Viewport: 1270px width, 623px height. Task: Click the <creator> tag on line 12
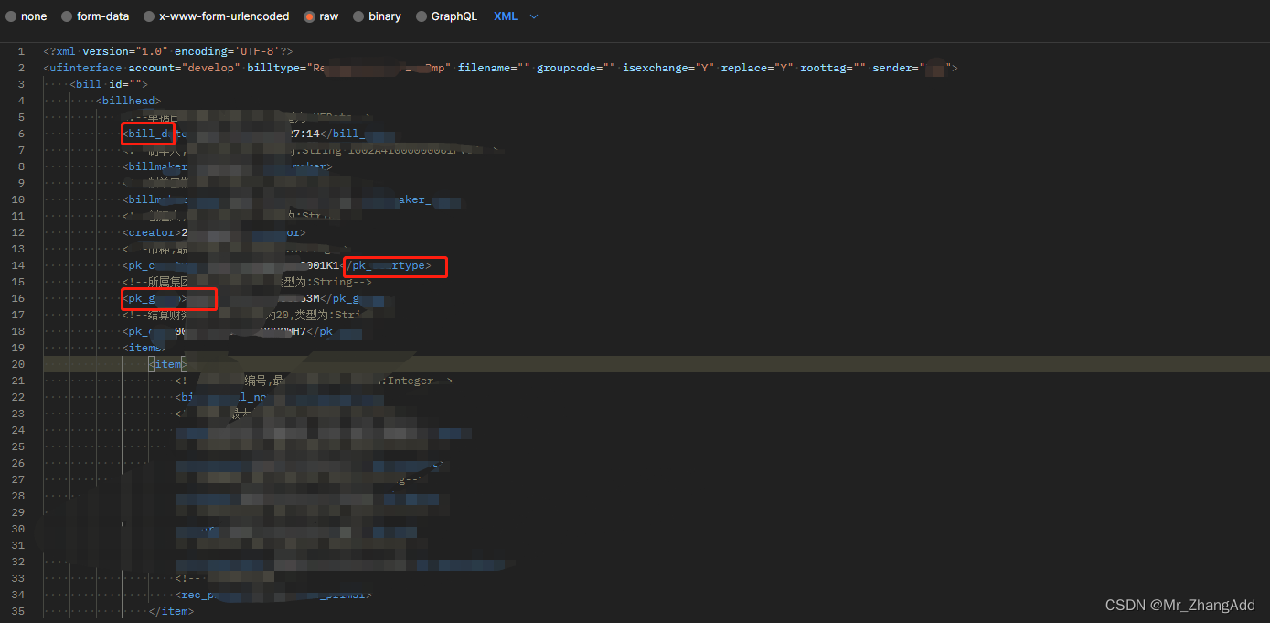[x=151, y=232]
